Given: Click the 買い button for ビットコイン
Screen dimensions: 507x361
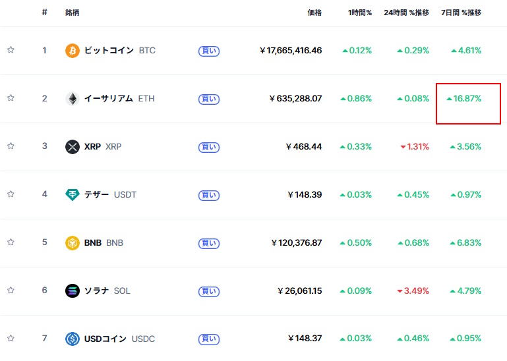Looking at the screenshot, I should point(209,51).
